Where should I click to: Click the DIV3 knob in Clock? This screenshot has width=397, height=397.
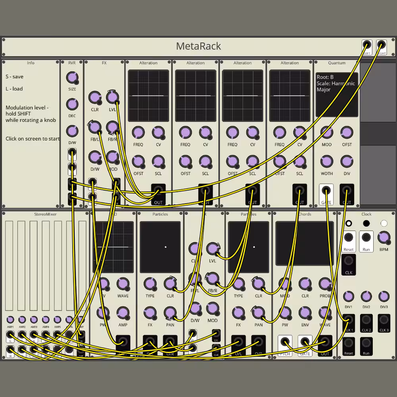click(384, 296)
